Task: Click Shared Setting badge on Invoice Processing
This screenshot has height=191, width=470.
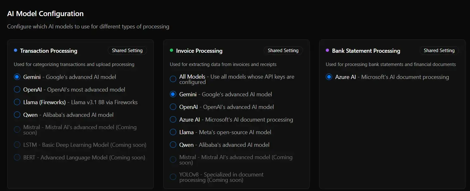Action: [283, 51]
